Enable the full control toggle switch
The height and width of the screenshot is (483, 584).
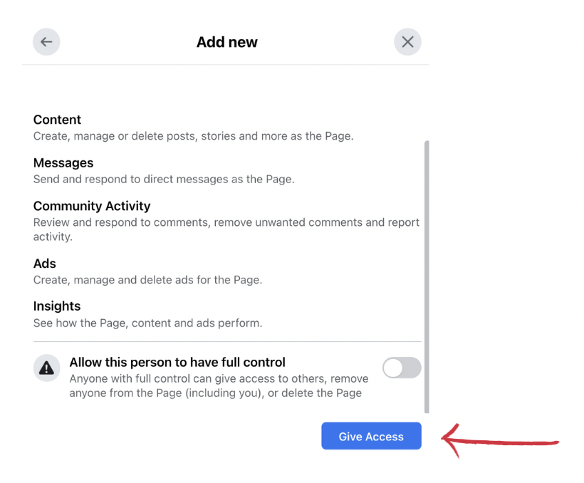[x=402, y=368]
